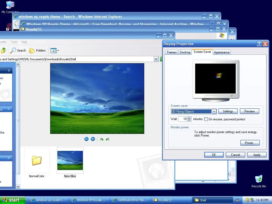Screen dimensions: 272x204
Task: Switch to Shell taskbar item
Action: pos(212,200)
